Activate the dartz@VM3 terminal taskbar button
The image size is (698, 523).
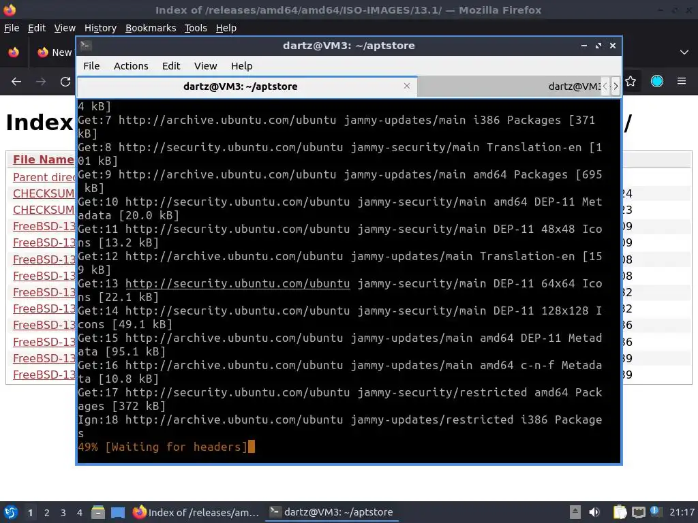pyautogui.click(x=332, y=512)
